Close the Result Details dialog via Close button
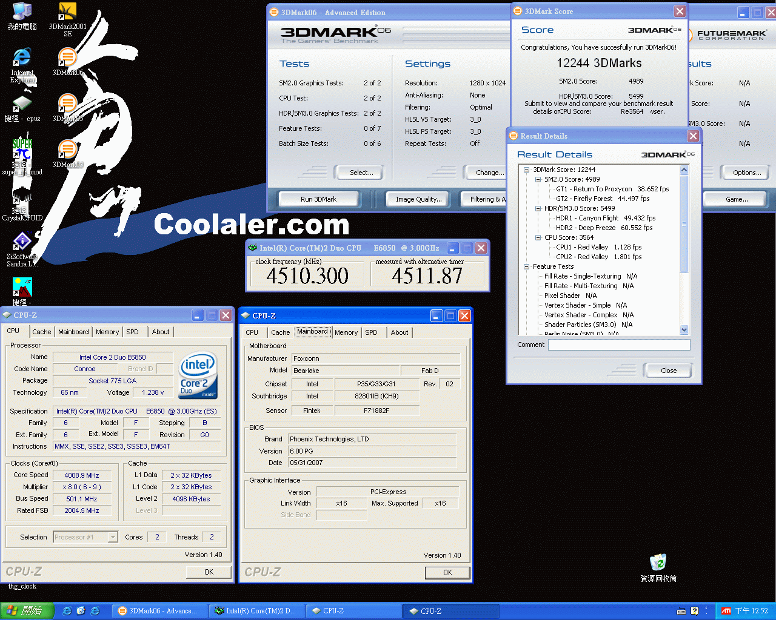Screen dimensions: 776x620 [669, 371]
